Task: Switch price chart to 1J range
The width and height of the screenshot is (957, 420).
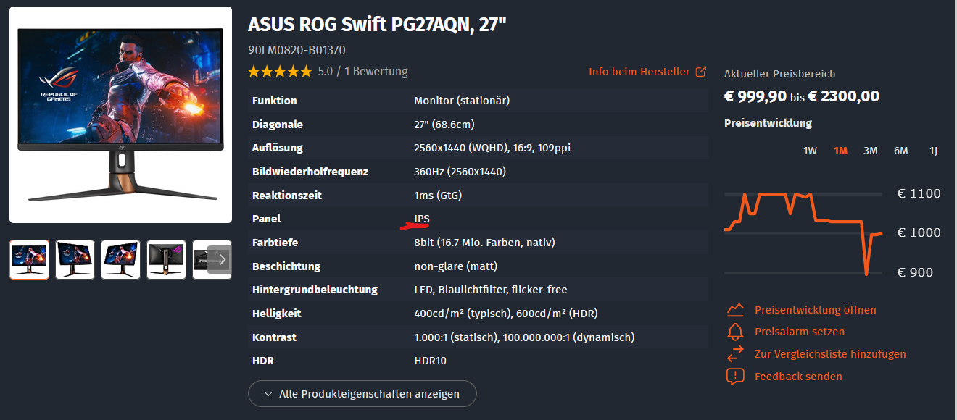Action: point(933,151)
